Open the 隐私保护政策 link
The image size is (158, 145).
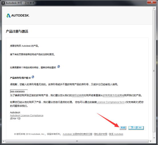tap(101, 134)
